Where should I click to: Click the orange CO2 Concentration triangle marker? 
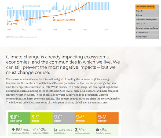click(54, 18)
